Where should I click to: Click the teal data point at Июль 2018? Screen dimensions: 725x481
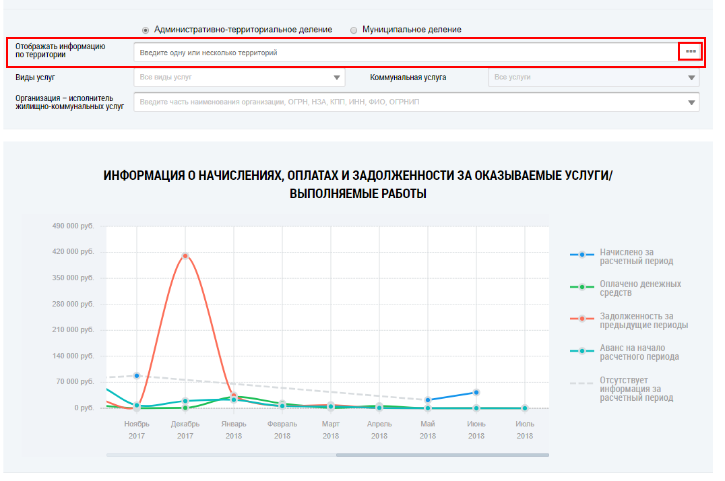click(525, 408)
